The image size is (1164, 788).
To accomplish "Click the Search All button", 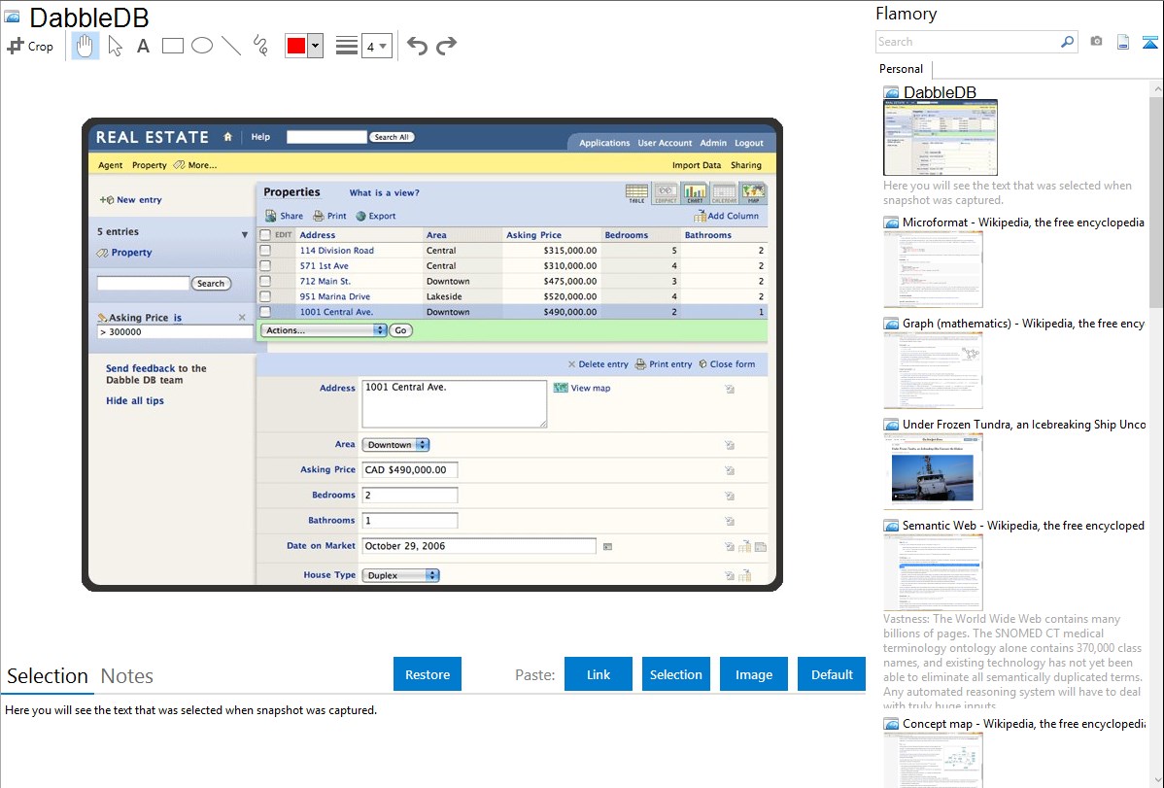I will coord(392,137).
